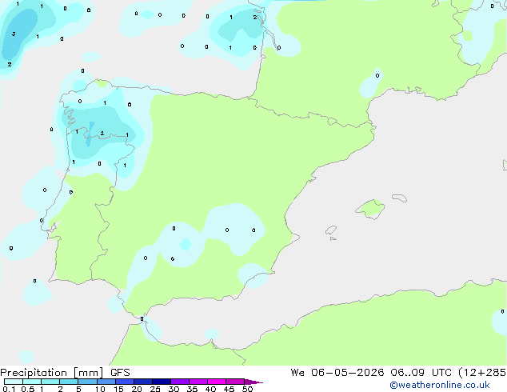507x392 pixels.
Task: Select the 5–10 mm light blue legend swatch
Action: click(x=87, y=382)
